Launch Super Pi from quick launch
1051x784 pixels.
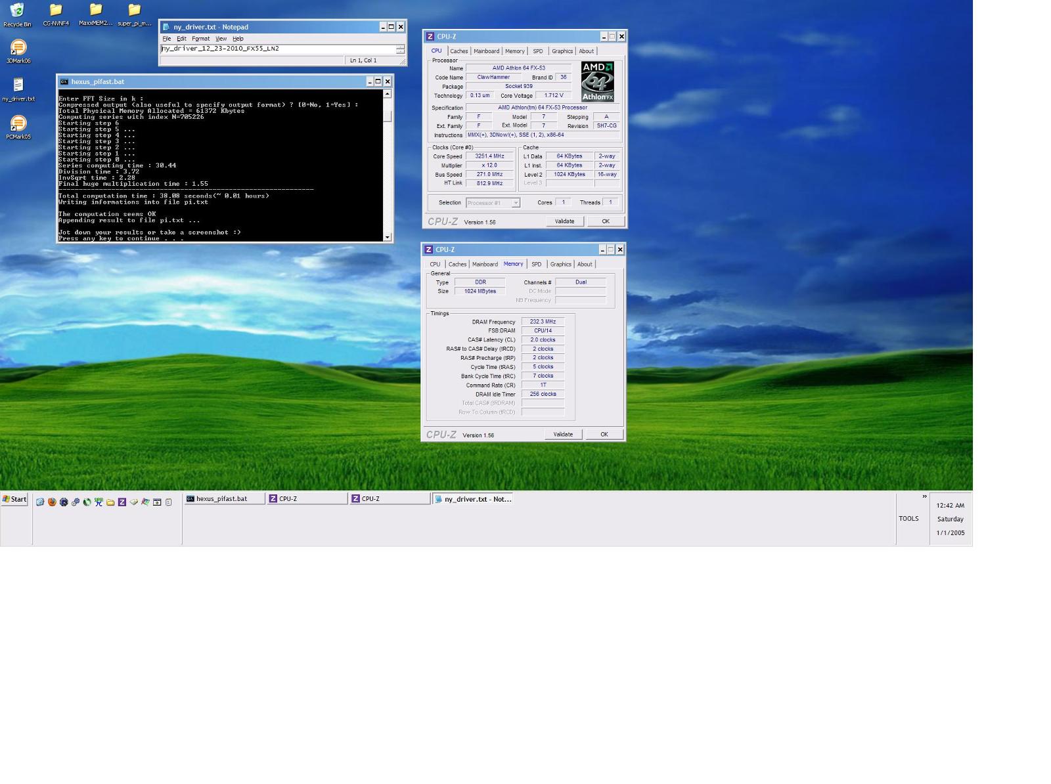point(99,502)
